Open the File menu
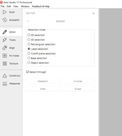 [3, 6]
